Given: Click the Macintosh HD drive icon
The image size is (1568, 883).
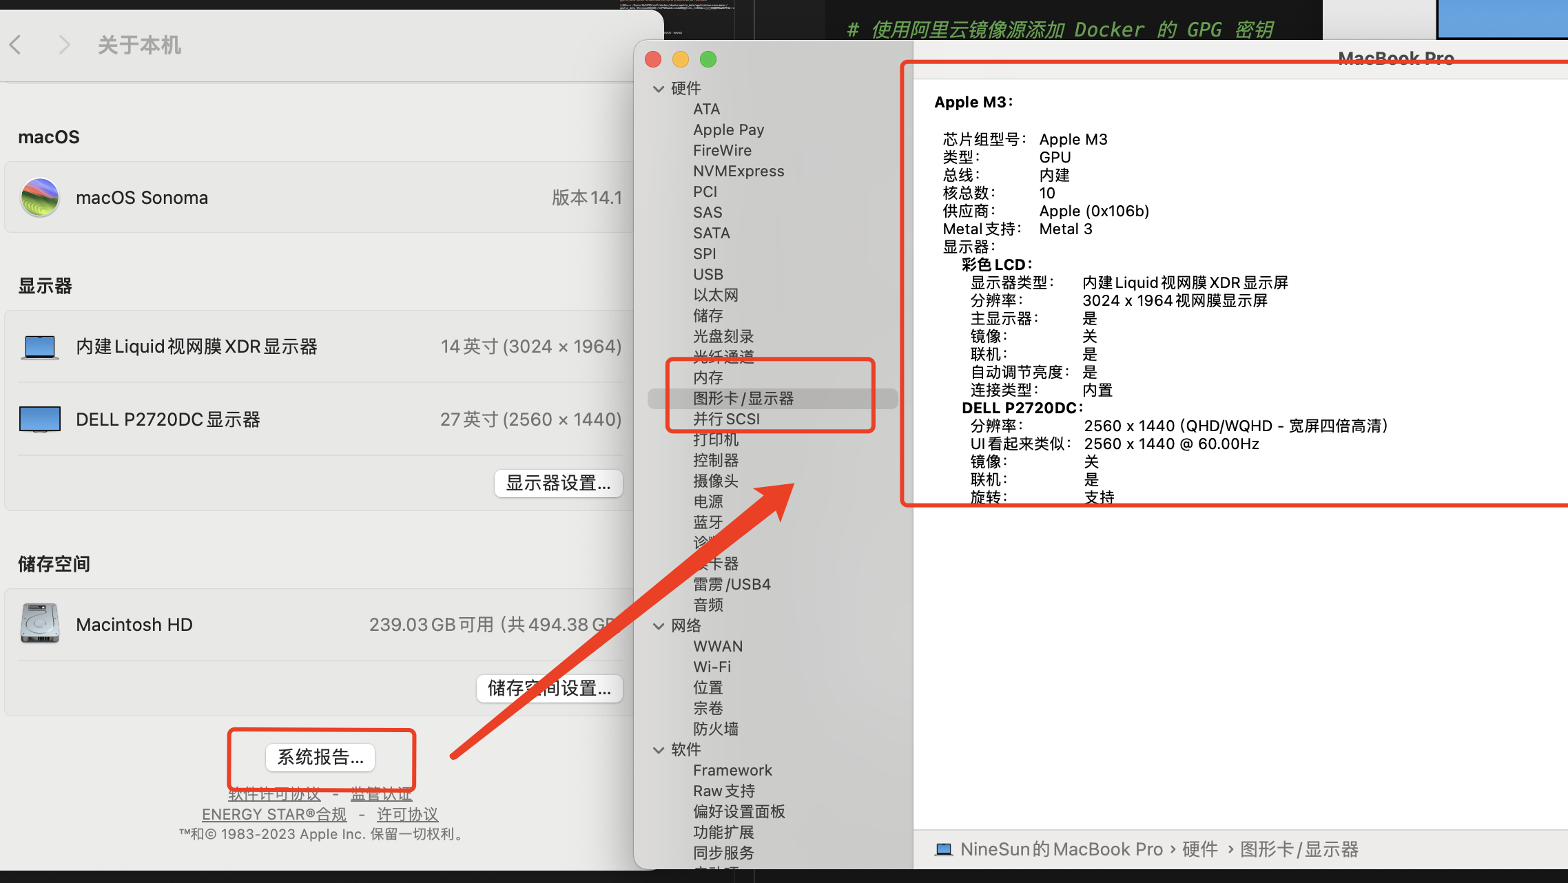Looking at the screenshot, I should coord(40,624).
